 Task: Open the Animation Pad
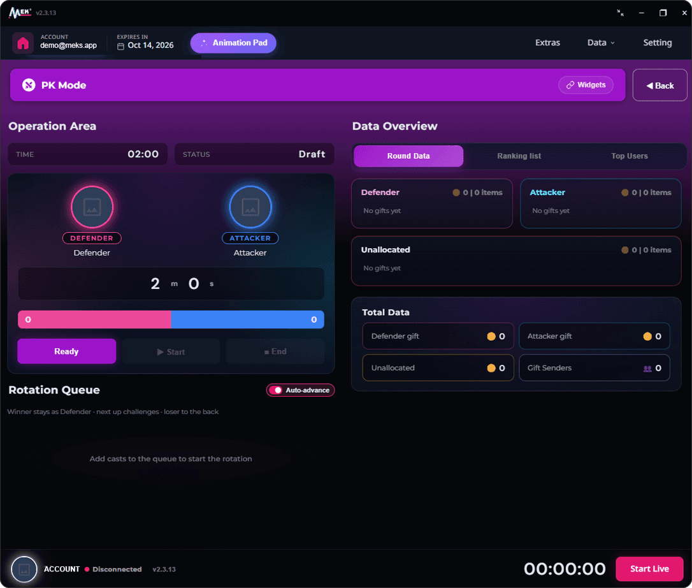click(233, 43)
